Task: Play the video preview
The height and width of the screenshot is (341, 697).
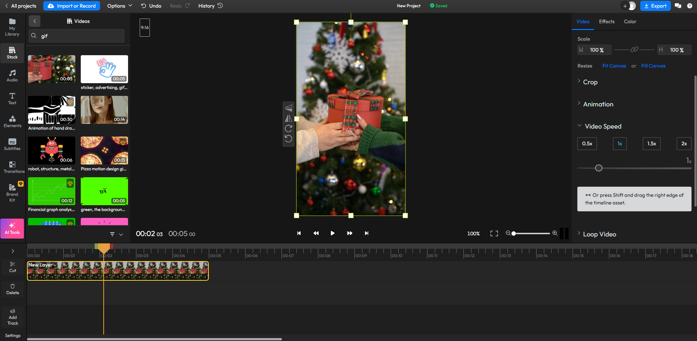Action: coord(332,233)
